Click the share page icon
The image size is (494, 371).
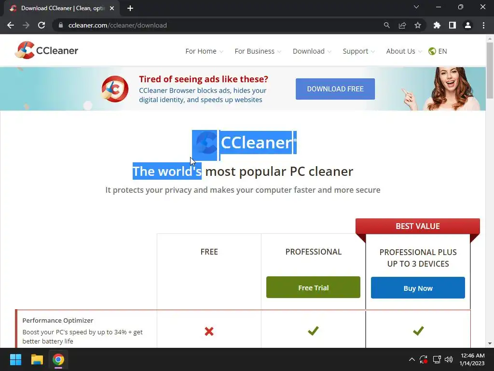tap(402, 25)
